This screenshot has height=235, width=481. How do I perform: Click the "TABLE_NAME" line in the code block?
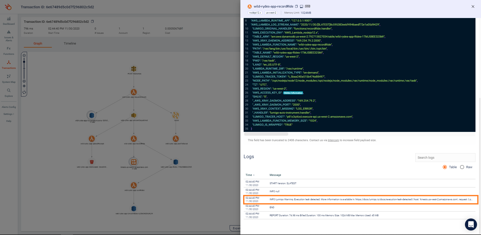point(288,53)
